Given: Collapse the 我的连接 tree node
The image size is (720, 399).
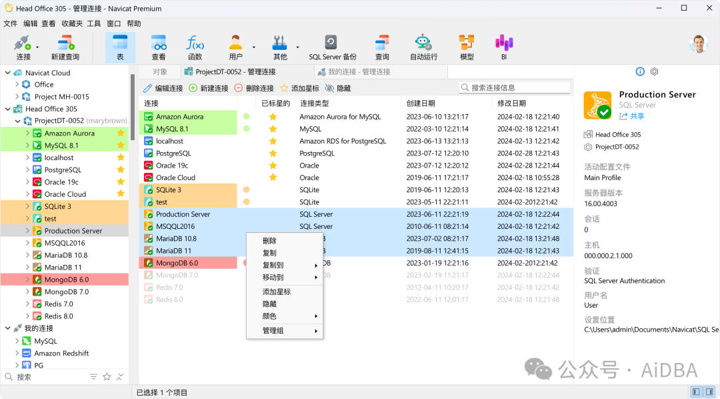Looking at the screenshot, I should pos(8,328).
